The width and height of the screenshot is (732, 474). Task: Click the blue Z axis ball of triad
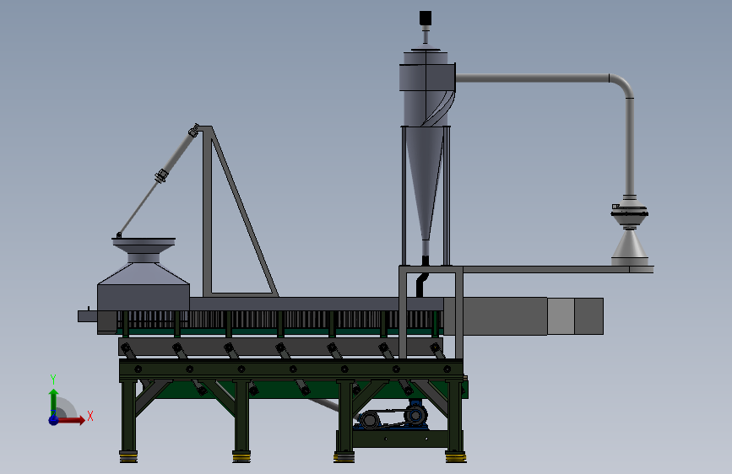click(x=53, y=420)
